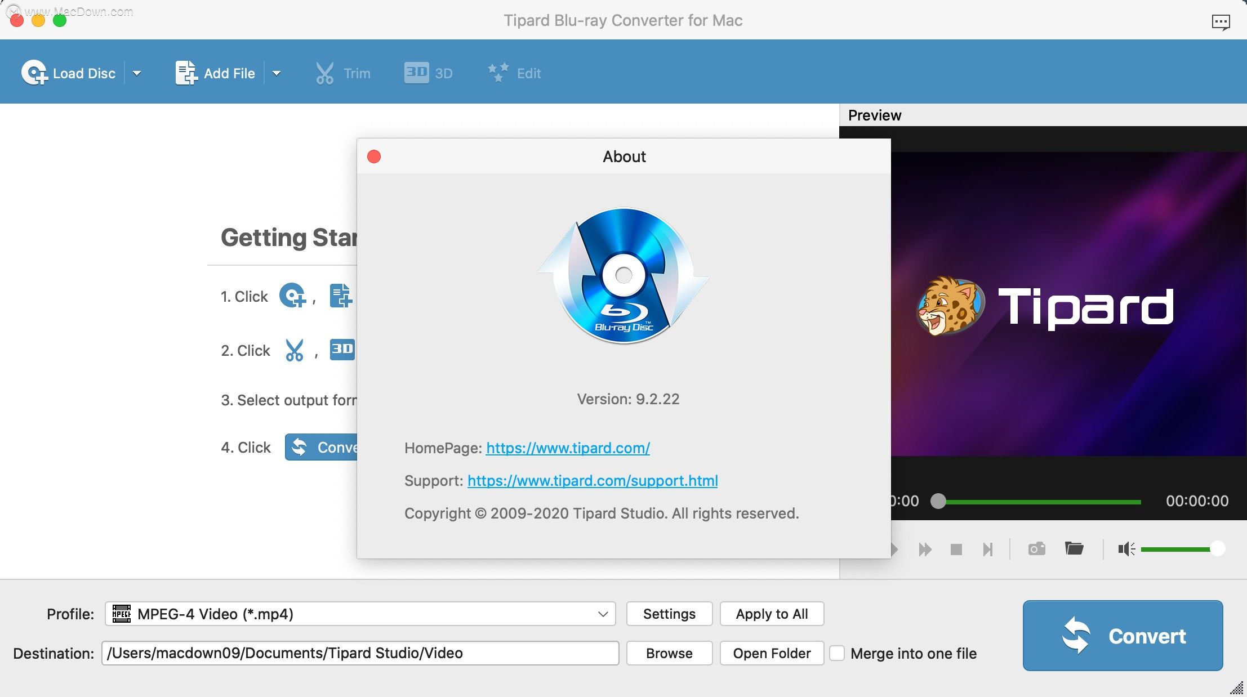The height and width of the screenshot is (697, 1247).
Task: Click the Version: 9.2.22 text
Action: pyautogui.click(x=628, y=399)
